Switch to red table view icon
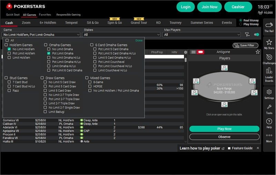The width and height of the screenshot is (276, 175). [200, 52]
